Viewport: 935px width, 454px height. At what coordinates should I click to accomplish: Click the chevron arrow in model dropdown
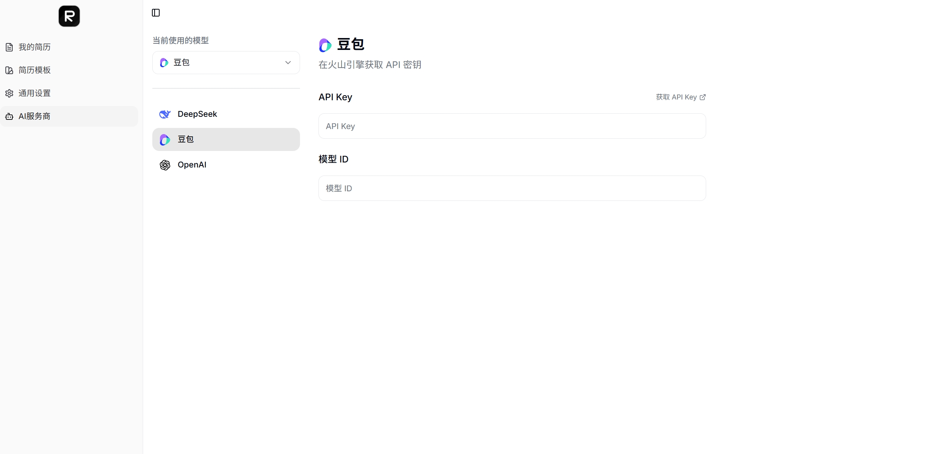(288, 63)
